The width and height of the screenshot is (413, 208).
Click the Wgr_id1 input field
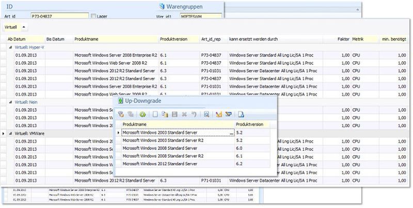click(x=201, y=16)
